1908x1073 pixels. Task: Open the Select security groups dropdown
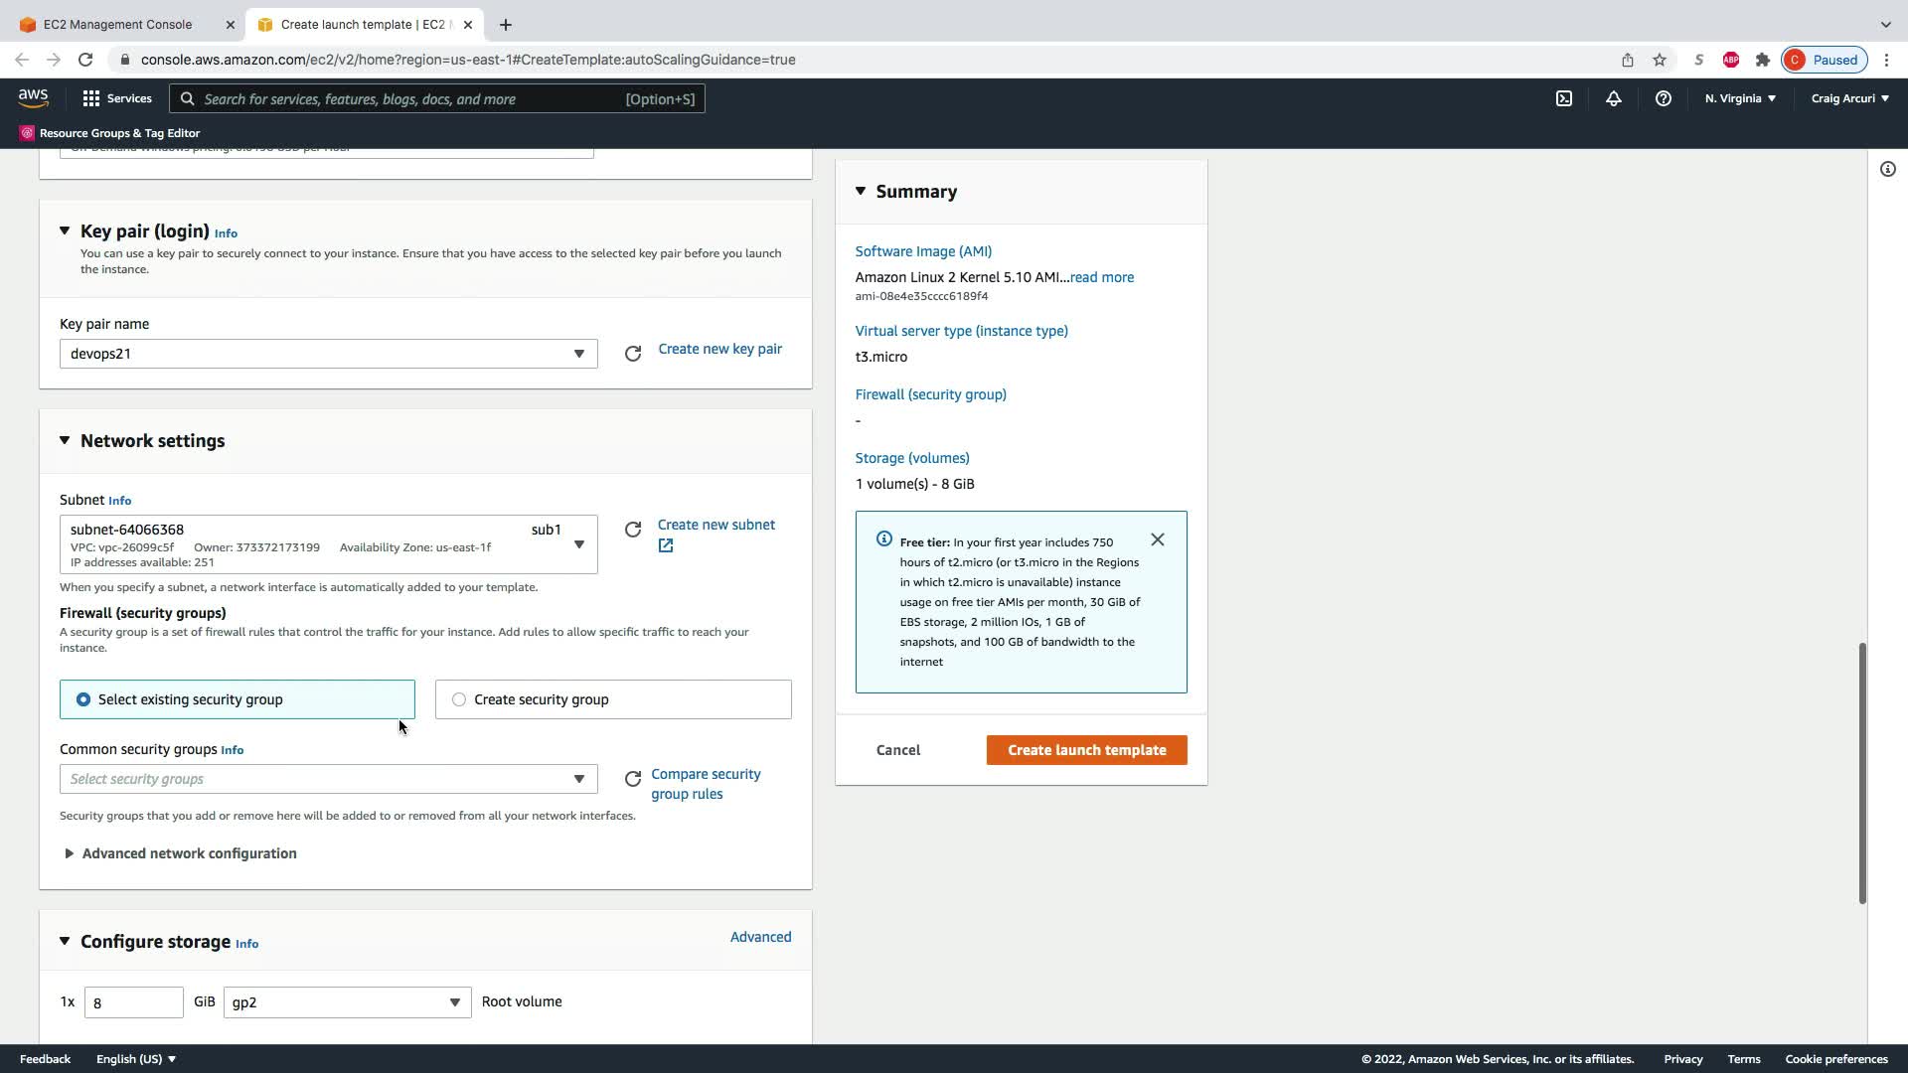tap(328, 779)
